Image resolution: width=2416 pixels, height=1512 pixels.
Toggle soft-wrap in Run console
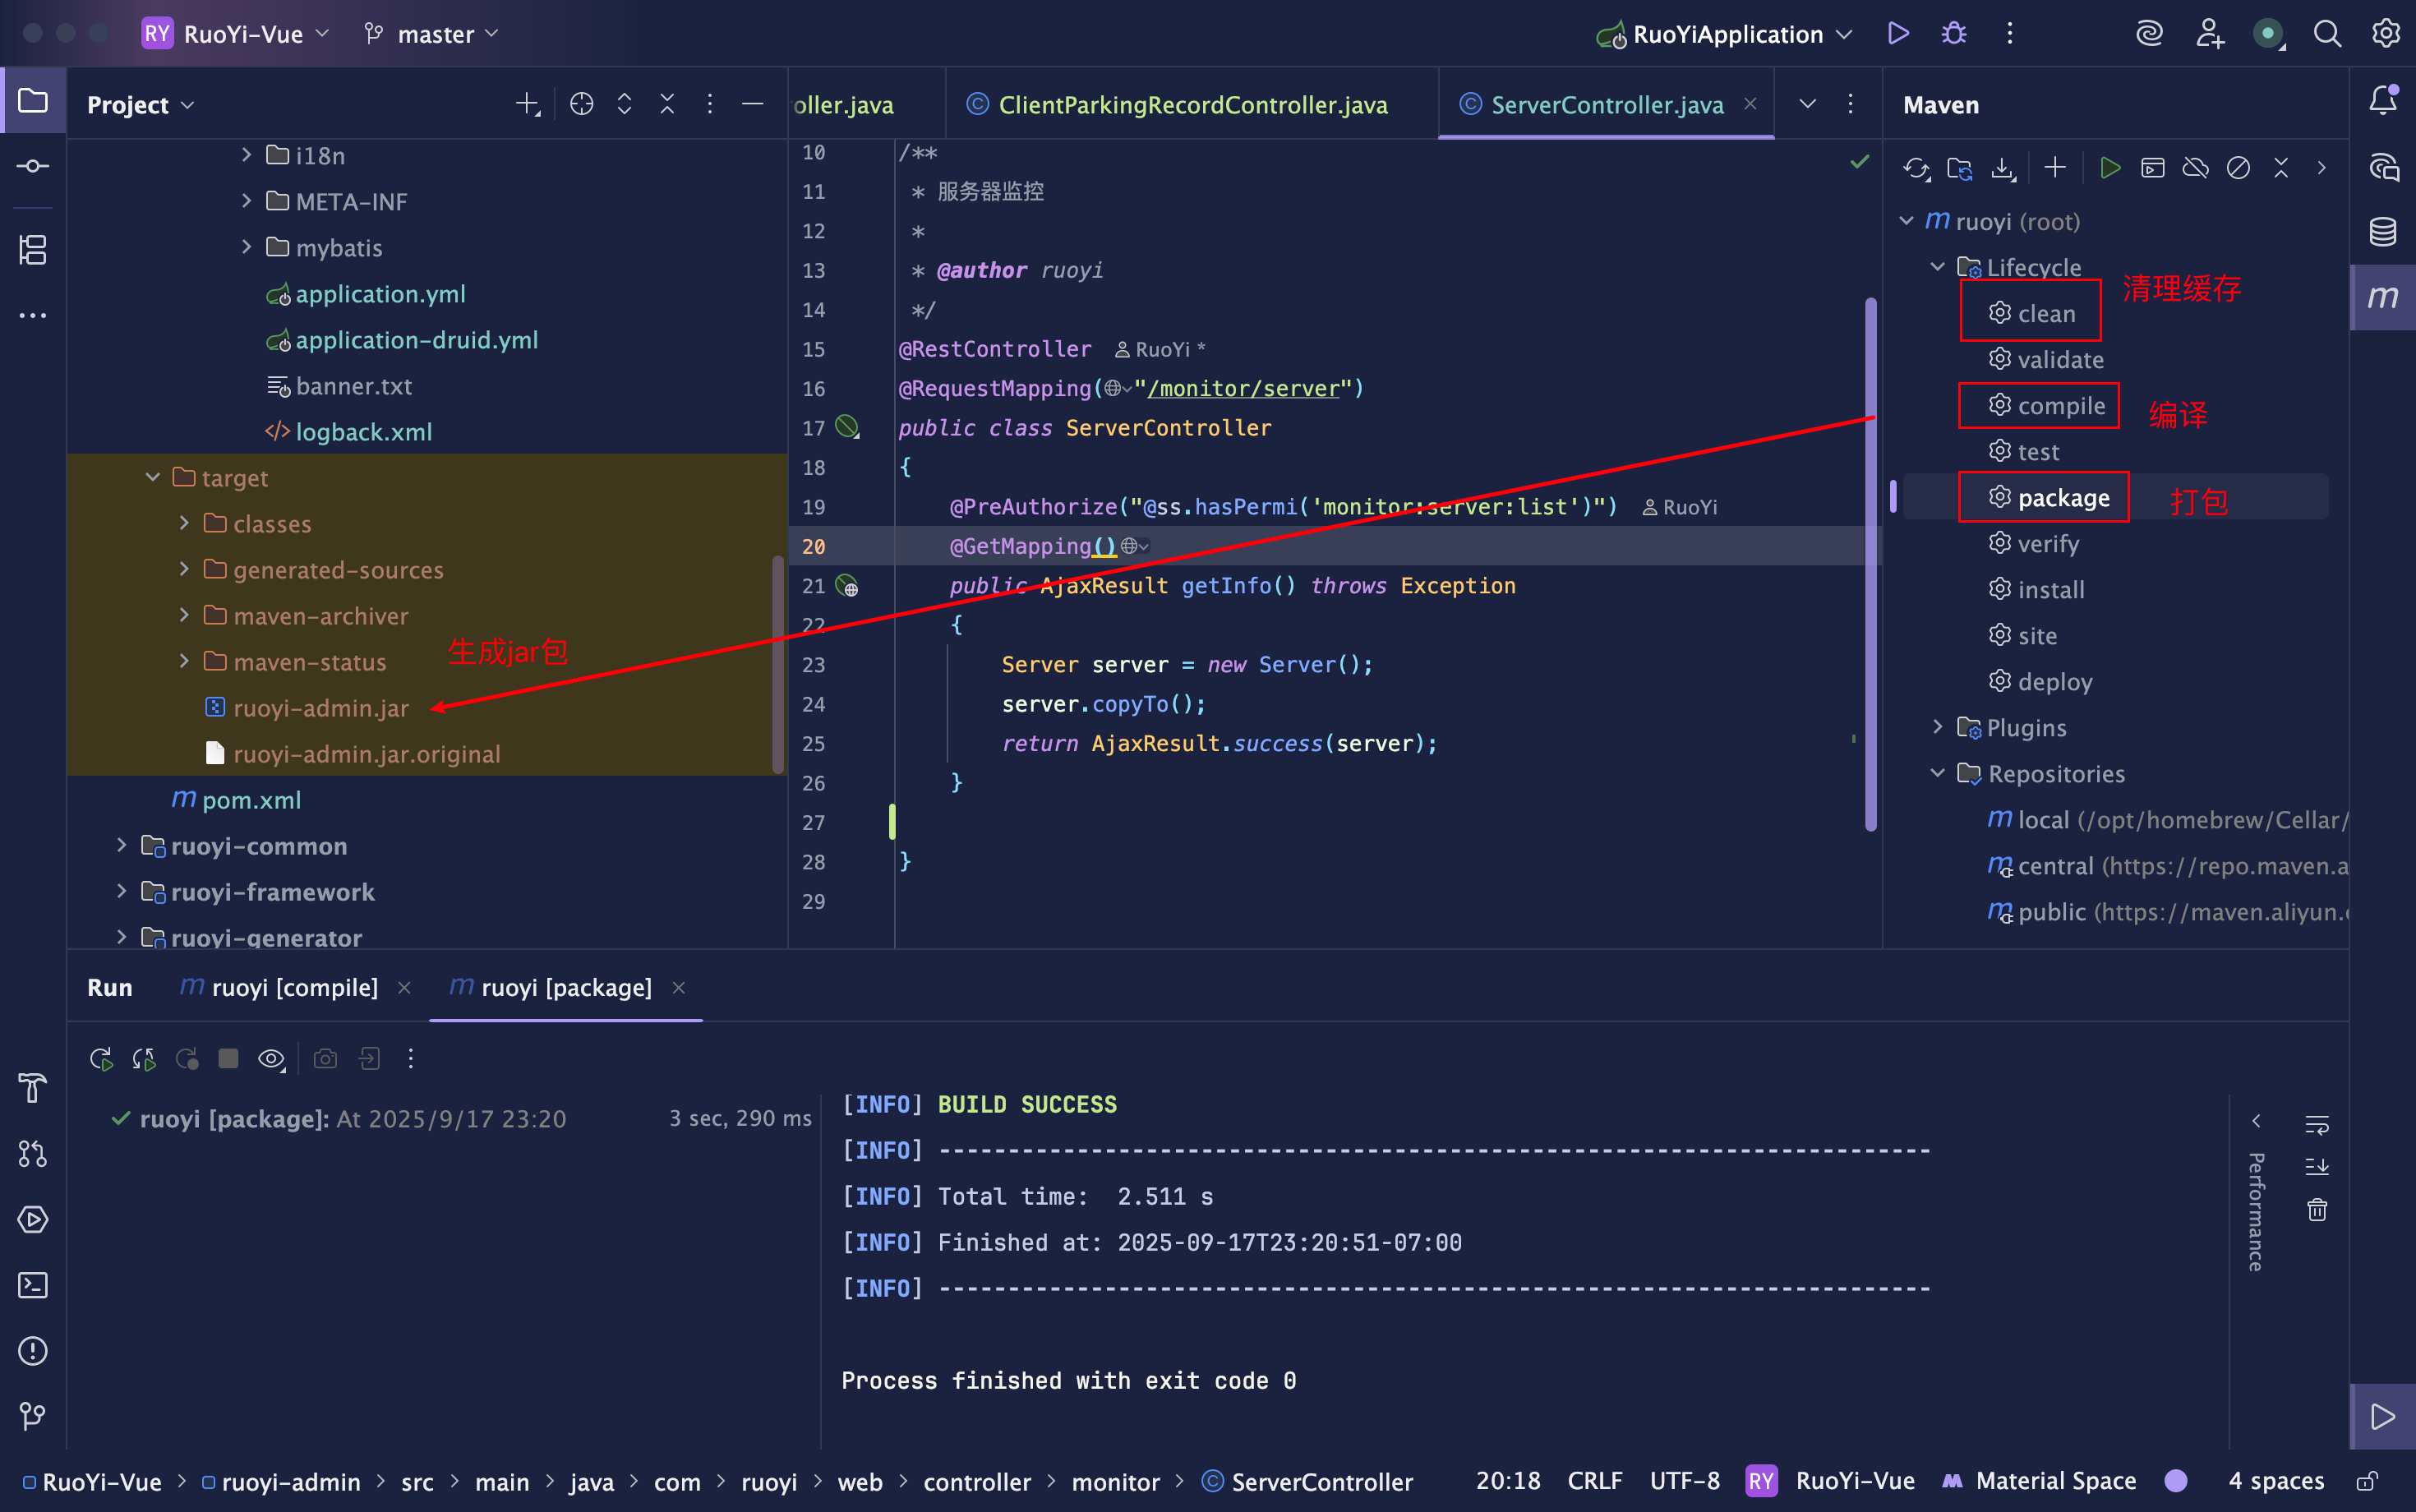(x=2317, y=1124)
